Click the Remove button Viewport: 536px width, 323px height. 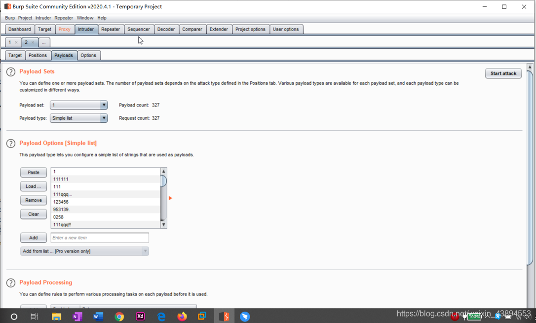(34, 200)
